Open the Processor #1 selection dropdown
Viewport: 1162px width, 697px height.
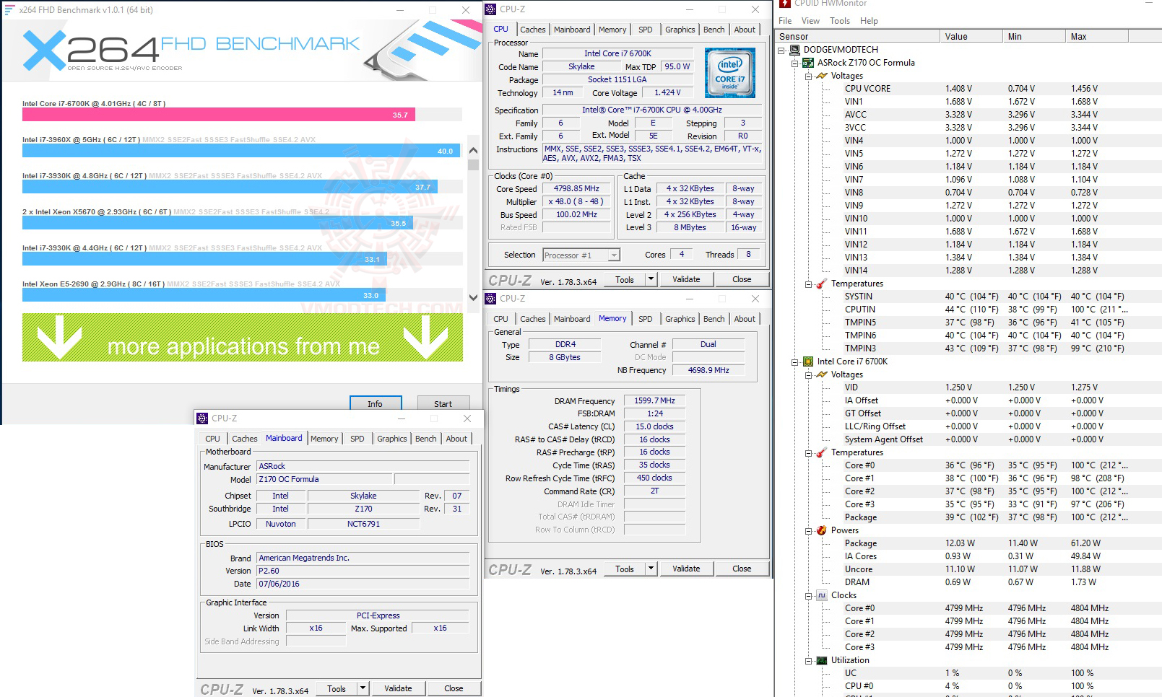point(614,255)
